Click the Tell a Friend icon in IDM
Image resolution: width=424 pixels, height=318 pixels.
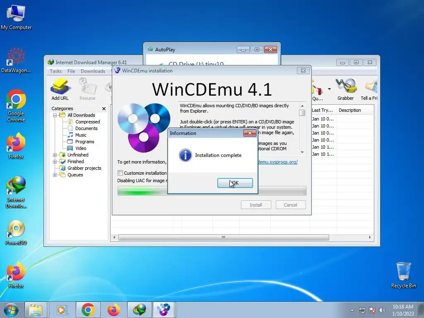click(x=369, y=89)
